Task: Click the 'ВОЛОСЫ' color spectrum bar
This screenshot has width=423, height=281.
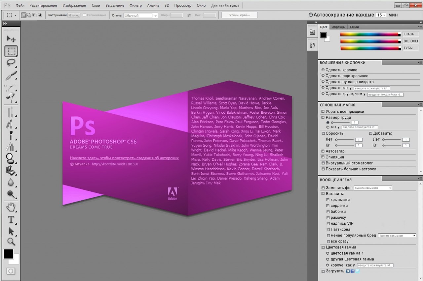Action: [370, 41]
